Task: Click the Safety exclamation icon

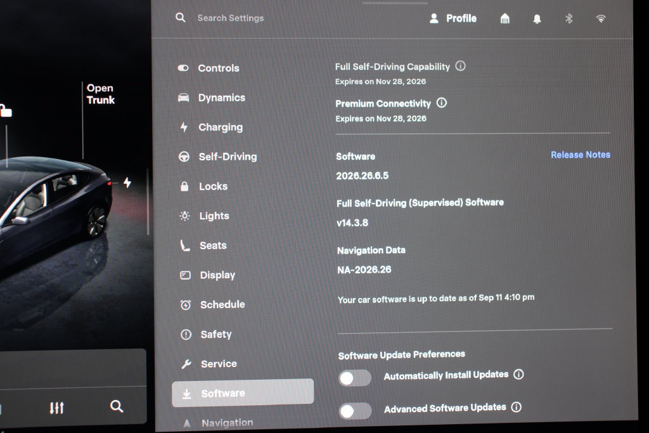Action: pyautogui.click(x=186, y=335)
